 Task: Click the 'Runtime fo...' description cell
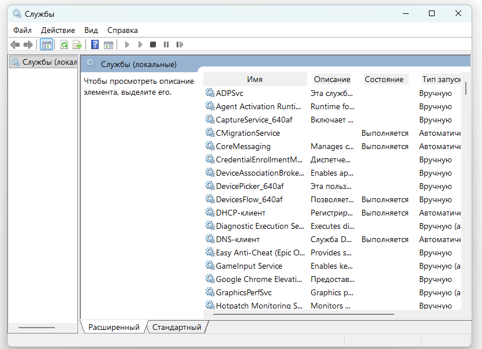click(332, 106)
